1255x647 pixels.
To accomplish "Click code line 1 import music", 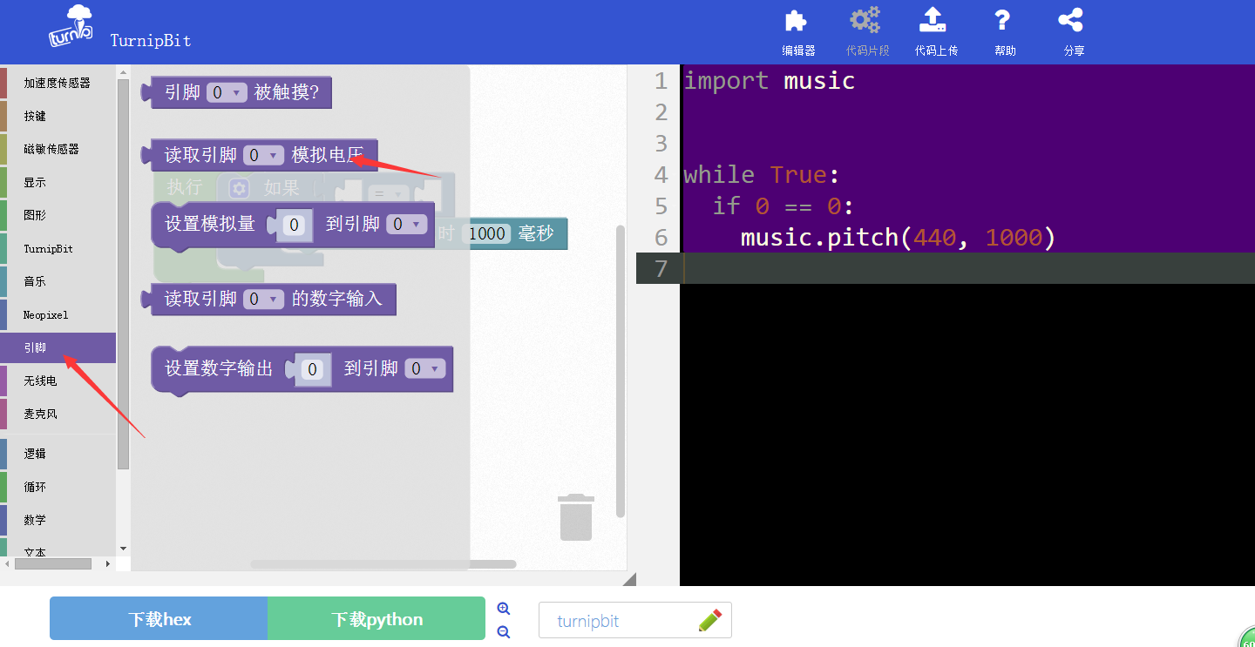I will click(769, 81).
